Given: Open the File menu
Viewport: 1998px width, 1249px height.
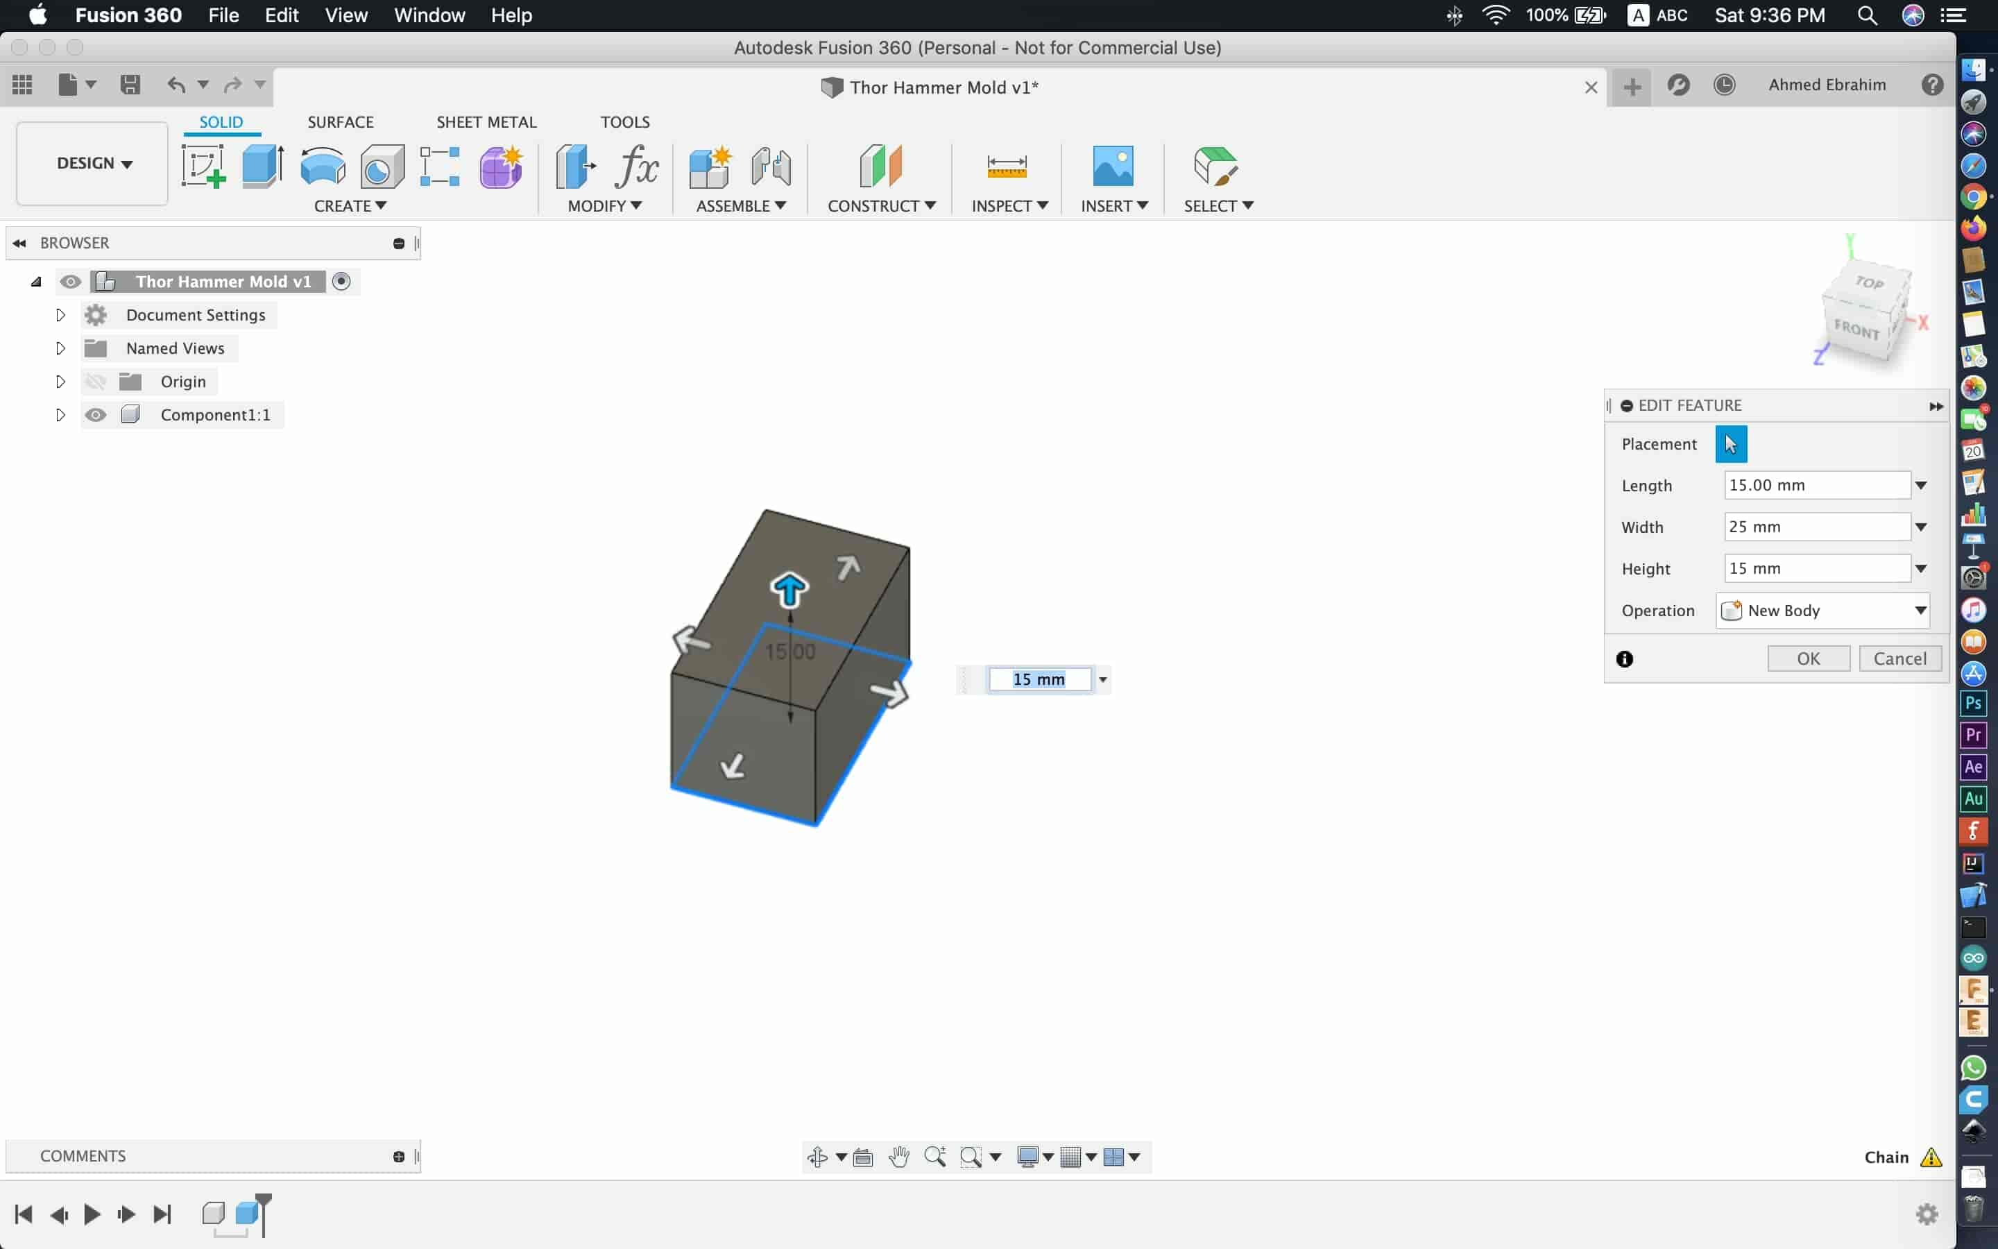Looking at the screenshot, I should (223, 16).
